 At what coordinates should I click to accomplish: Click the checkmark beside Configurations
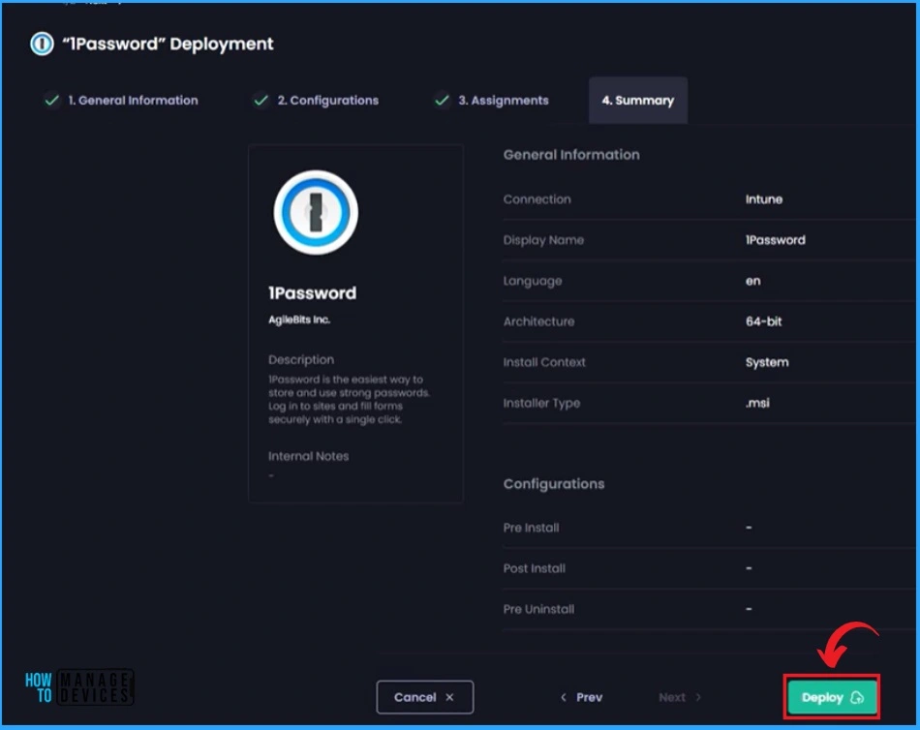pyautogui.click(x=261, y=101)
